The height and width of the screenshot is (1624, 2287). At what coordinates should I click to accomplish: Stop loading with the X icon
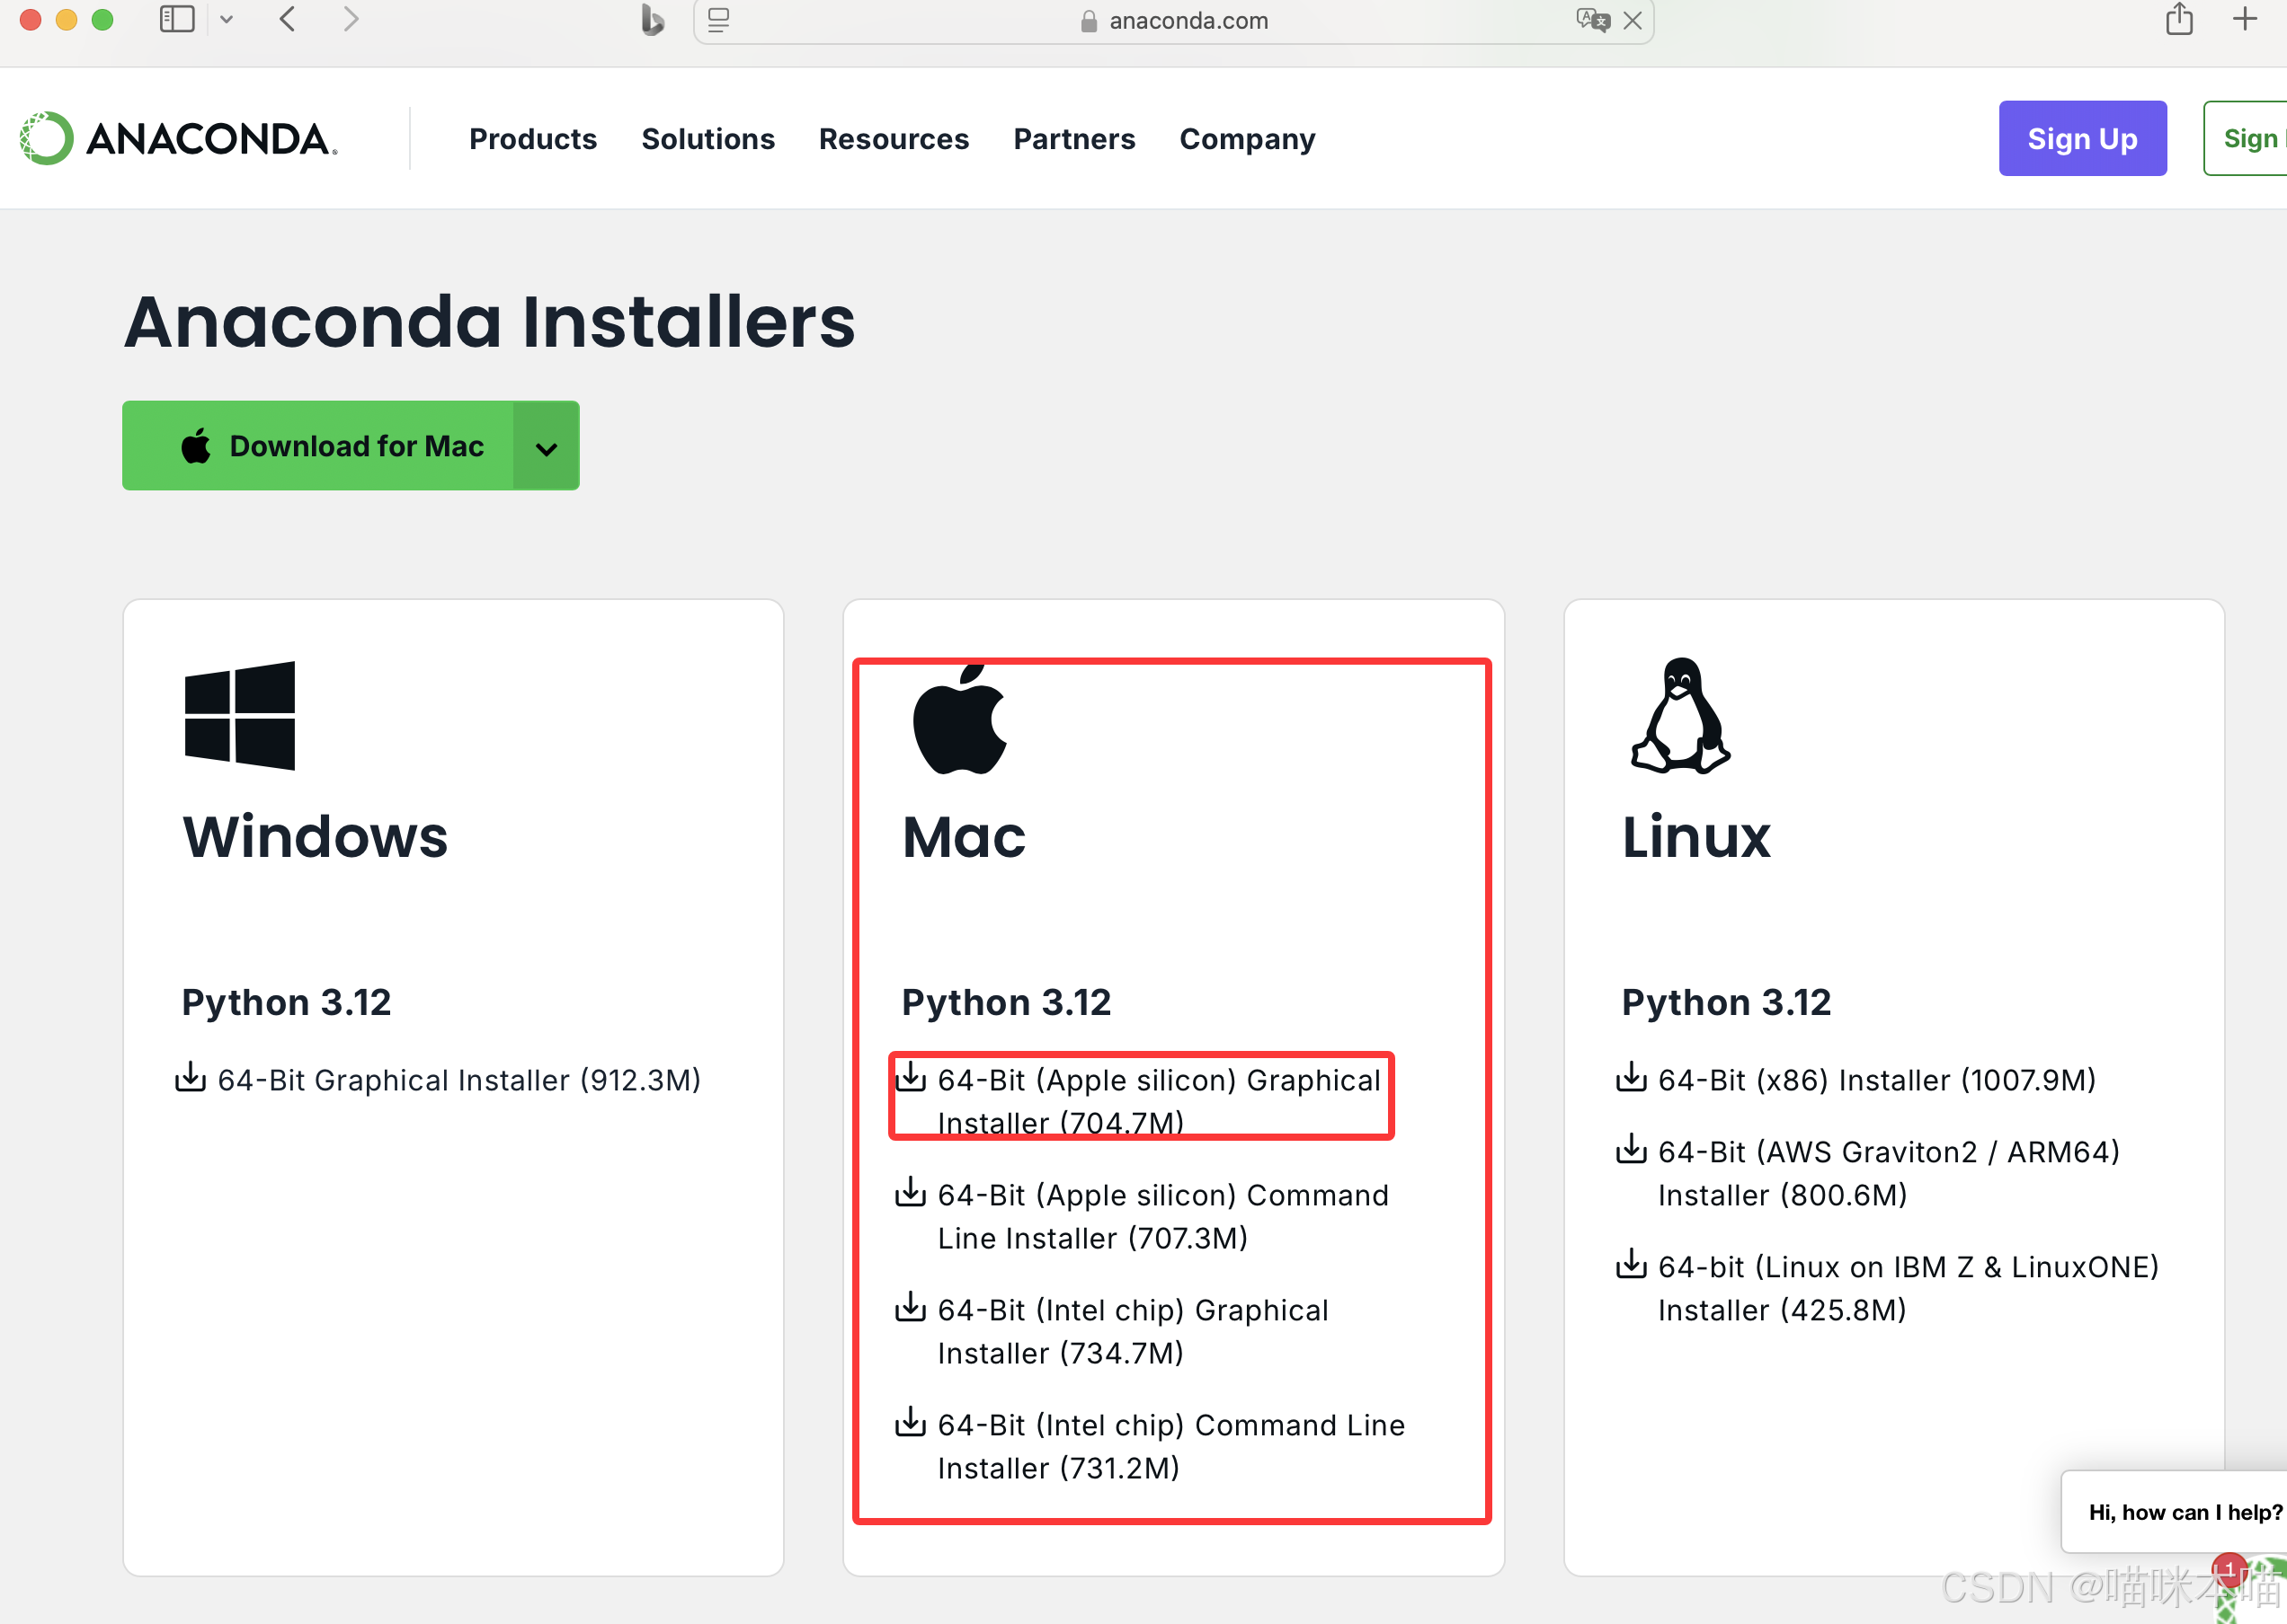pos(1633,20)
